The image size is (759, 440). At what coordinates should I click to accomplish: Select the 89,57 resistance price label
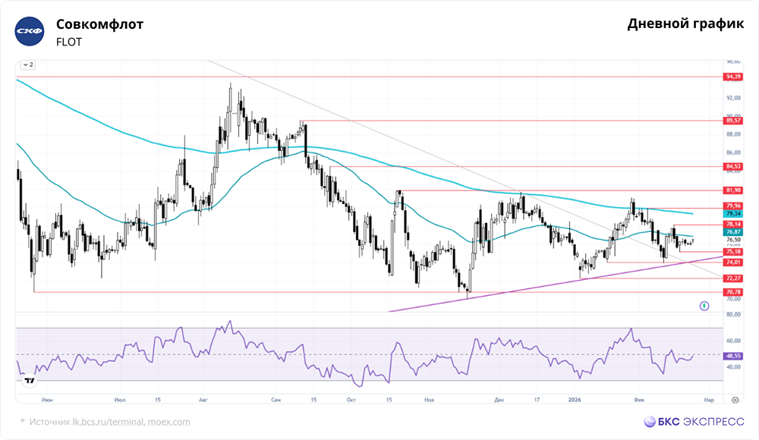click(x=733, y=121)
